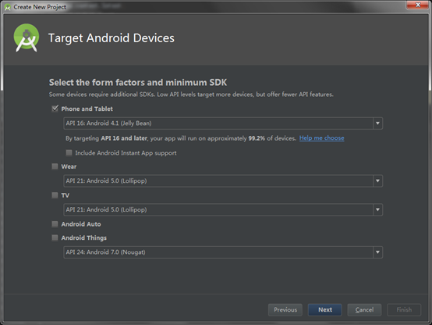Open Android Things API 24 dropdown arrow
This screenshot has height=325, width=432.
pyautogui.click(x=377, y=252)
